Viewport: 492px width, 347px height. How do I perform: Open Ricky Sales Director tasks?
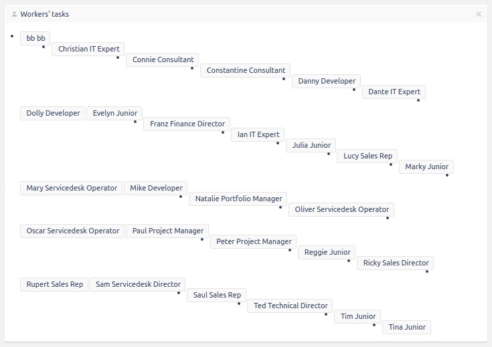pos(396,263)
